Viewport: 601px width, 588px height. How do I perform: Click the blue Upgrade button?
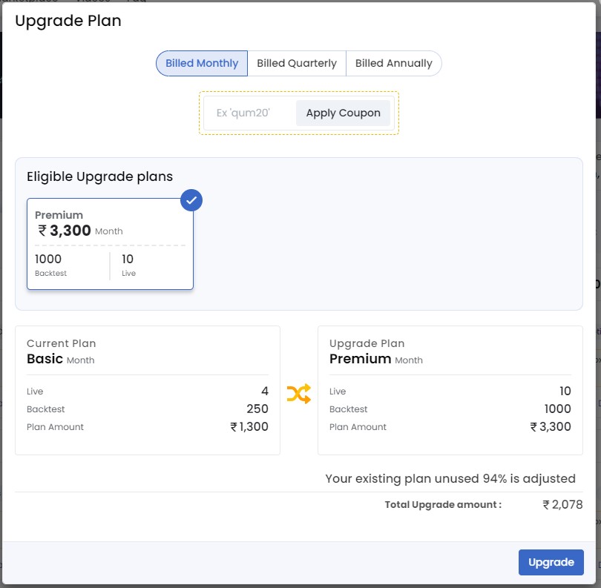[551, 562]
